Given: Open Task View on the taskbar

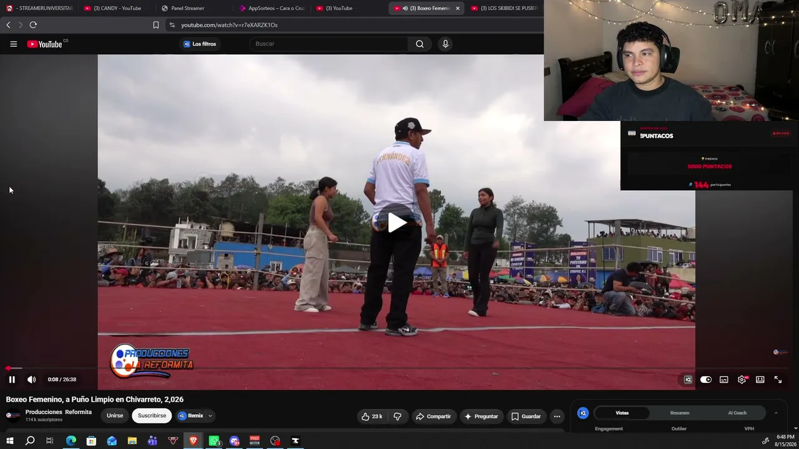Looking at the screenshot, I should [x=50, y=441].
